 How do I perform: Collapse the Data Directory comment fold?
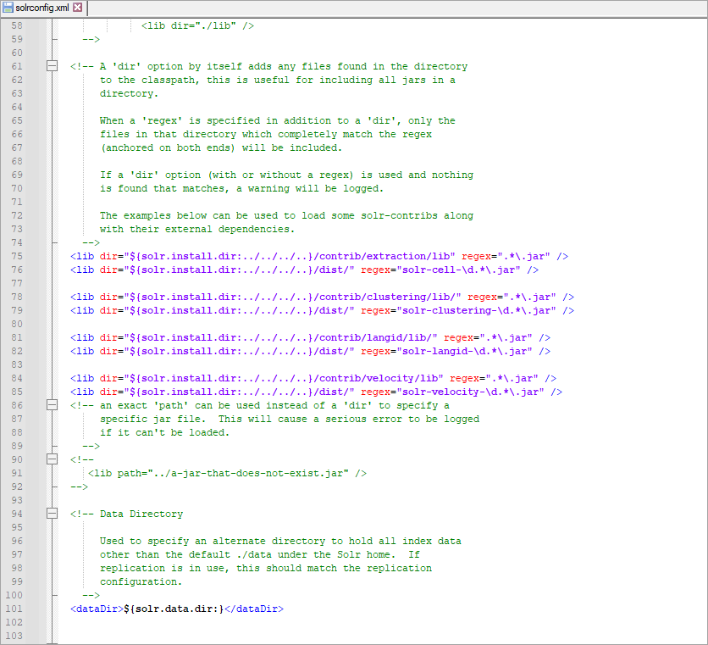pyautogui.click(x=53, y=514)
